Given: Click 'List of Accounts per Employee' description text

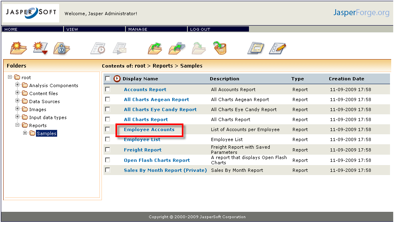Looking at the screenshot, I should [x=245, y=129].
